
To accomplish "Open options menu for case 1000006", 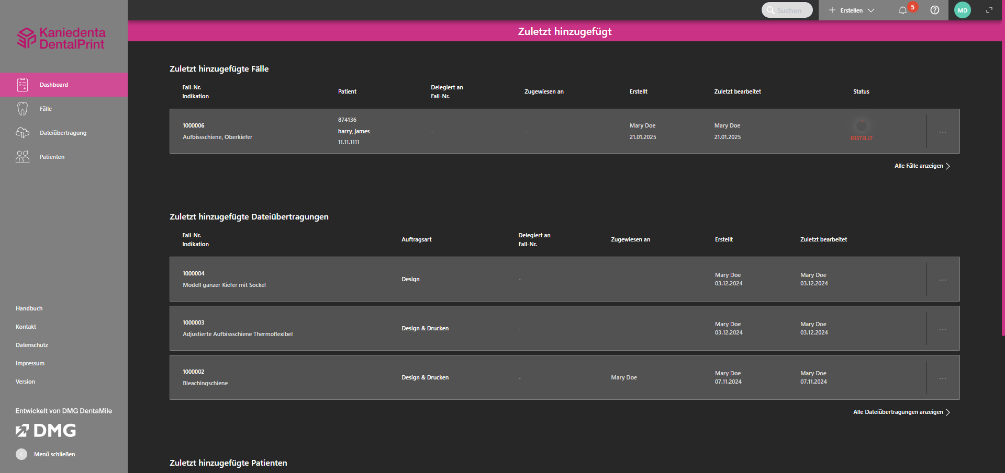I will [943, 132].
